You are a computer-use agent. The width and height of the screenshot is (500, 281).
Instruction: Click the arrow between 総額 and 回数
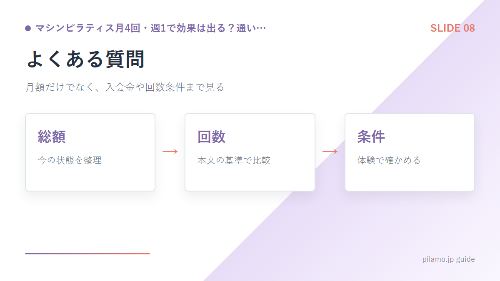coord(170,152)
